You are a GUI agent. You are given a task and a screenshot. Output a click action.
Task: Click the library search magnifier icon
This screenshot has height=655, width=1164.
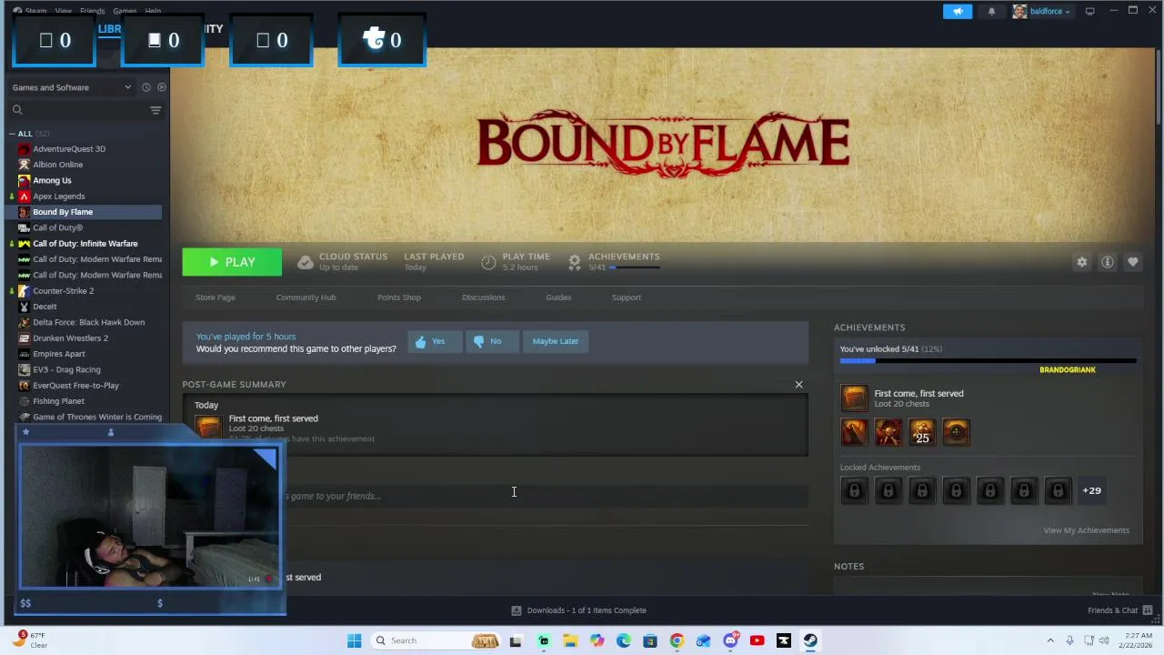pos(17,110)
